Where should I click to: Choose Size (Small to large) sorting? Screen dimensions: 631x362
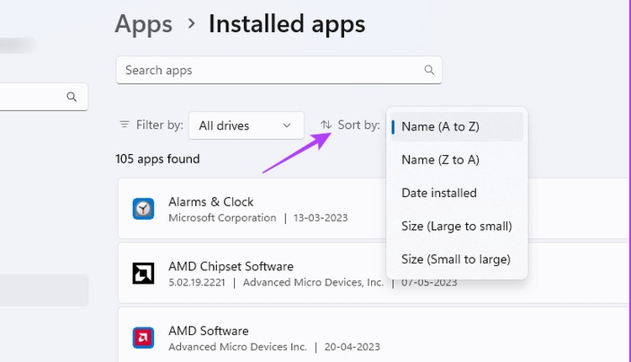tap(456, 258)
